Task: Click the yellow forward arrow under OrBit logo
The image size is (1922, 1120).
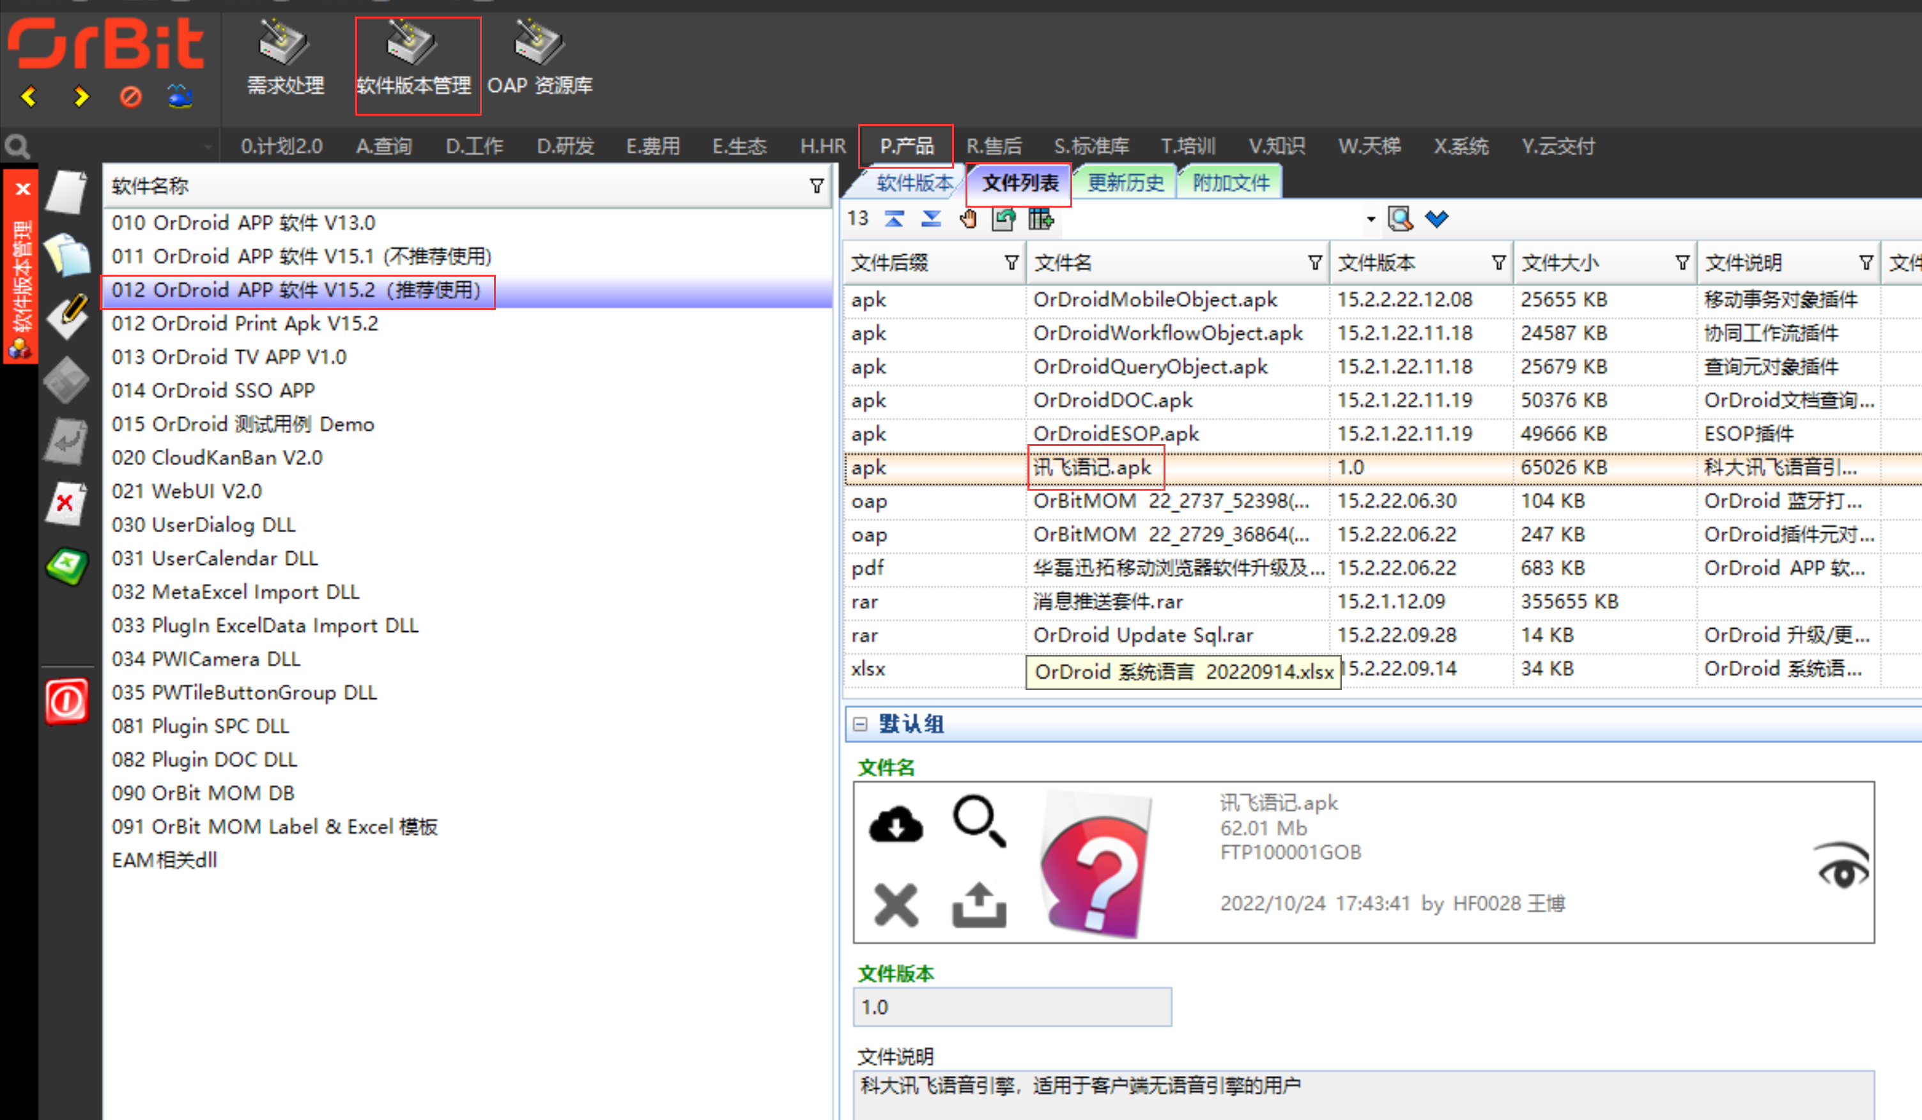Action: pyautogui.click(x=81, y=97)
